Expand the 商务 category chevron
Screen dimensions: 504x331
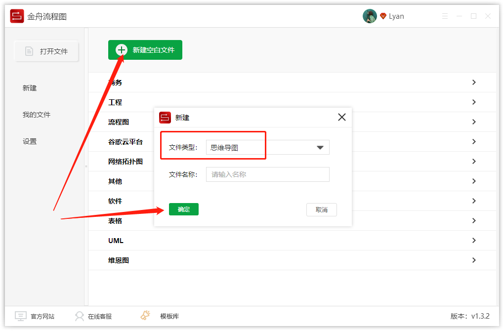click(x=474, y=83)
